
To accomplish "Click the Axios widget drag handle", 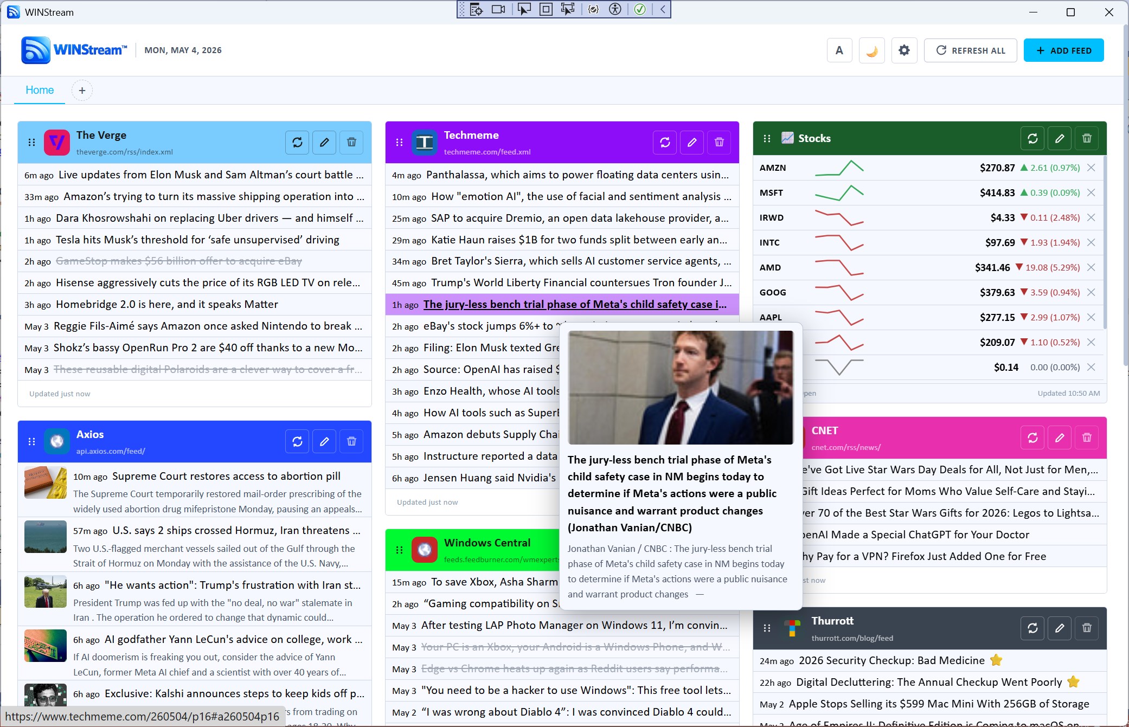I will coord(31,441).
